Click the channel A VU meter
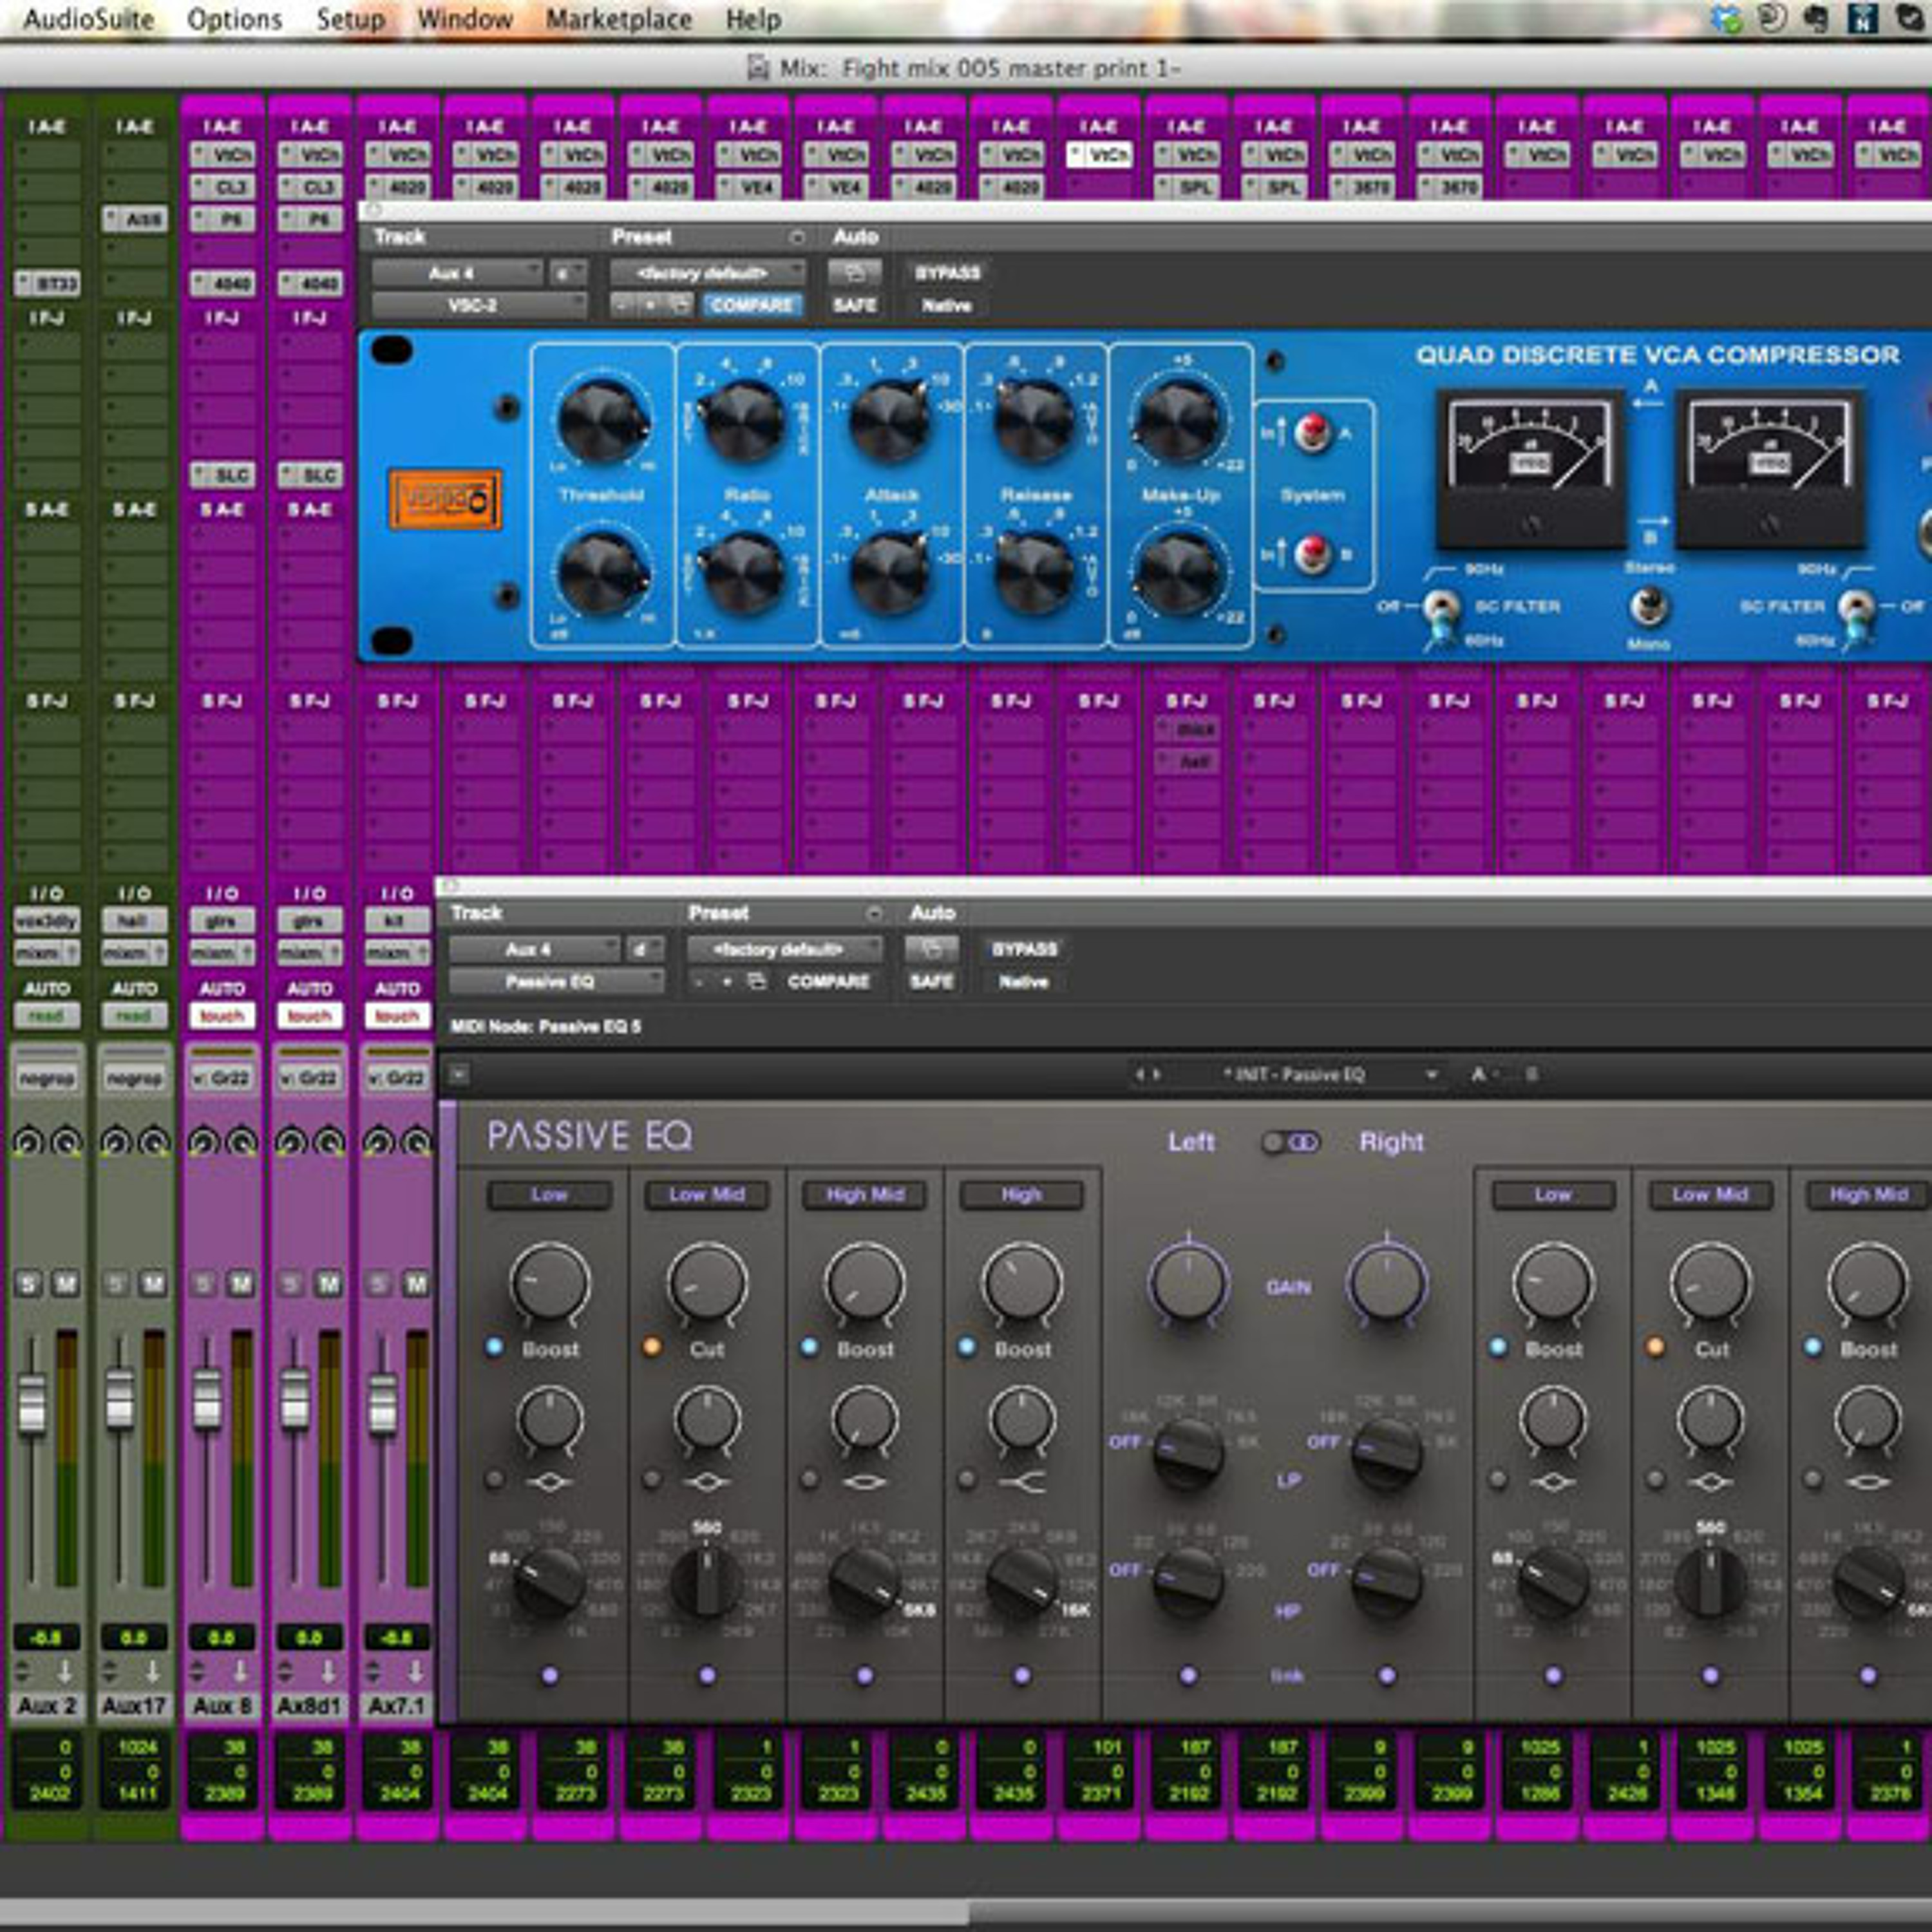The height and width of the screenshot is (1932, 1932). pyautogui.click(x=1530, y=469)
